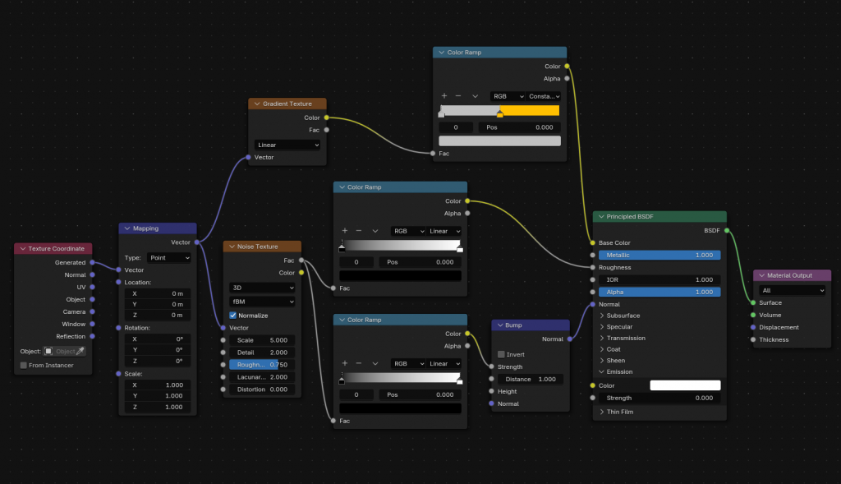Collapse the Principled BSDF node with its header arrow
Image resolution: width=841 pixels, height=484 pixels.
coord(600,217)
